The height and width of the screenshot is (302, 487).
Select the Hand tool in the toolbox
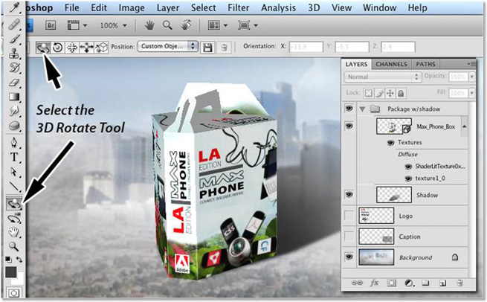click(14, 232)
